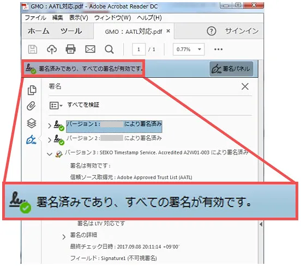Open the attachments paperclip panel
Viewport: 301px width, 266px height.
[31, 106]
